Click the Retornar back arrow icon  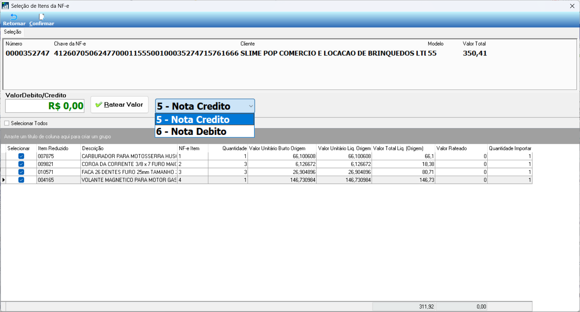[x=14, y=17]
